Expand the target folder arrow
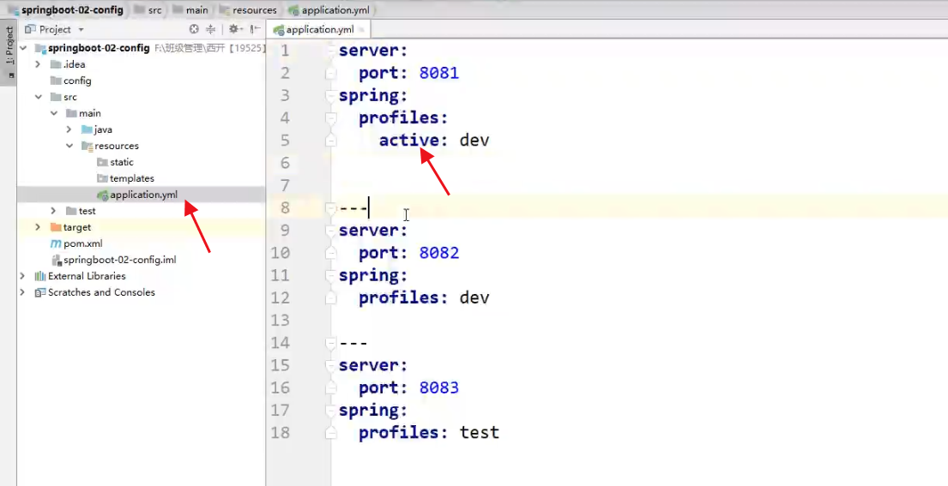The height and width of the screenshot is (486, 948). (x=38, y=227)
